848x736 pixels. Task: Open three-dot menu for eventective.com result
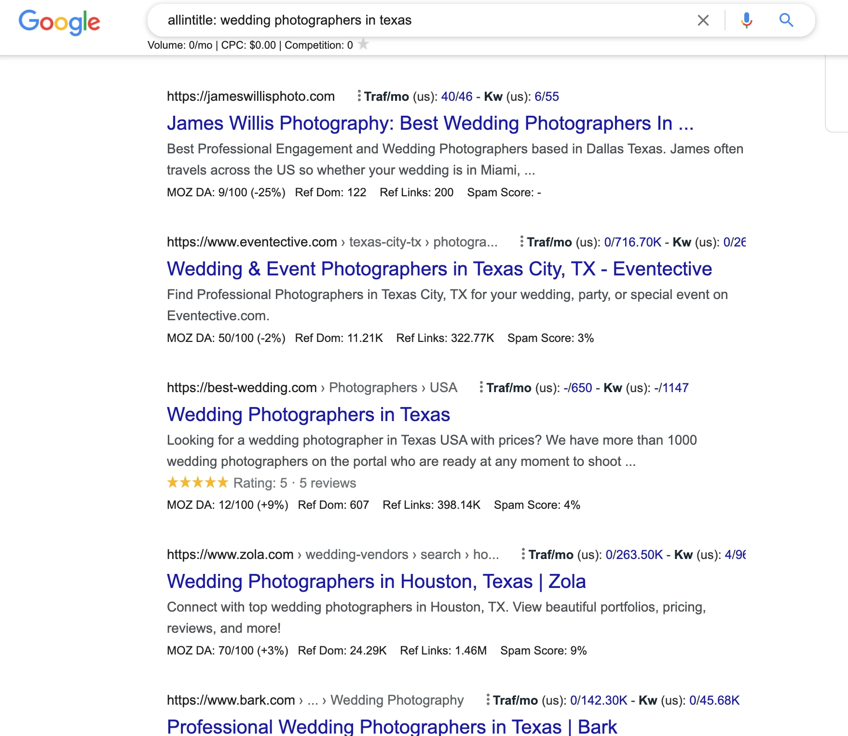coord(521,242)
